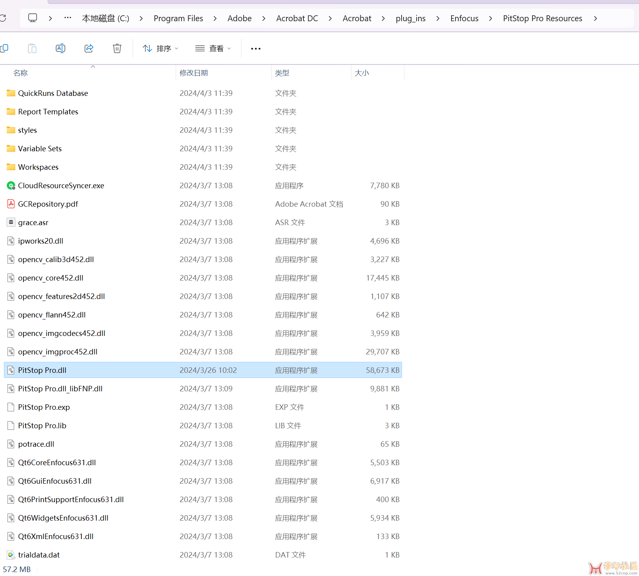Viewport: 639px width, 576px height.
Task: Expand chevron after Program Files breadcrumb
Action: tap(215, 18)
